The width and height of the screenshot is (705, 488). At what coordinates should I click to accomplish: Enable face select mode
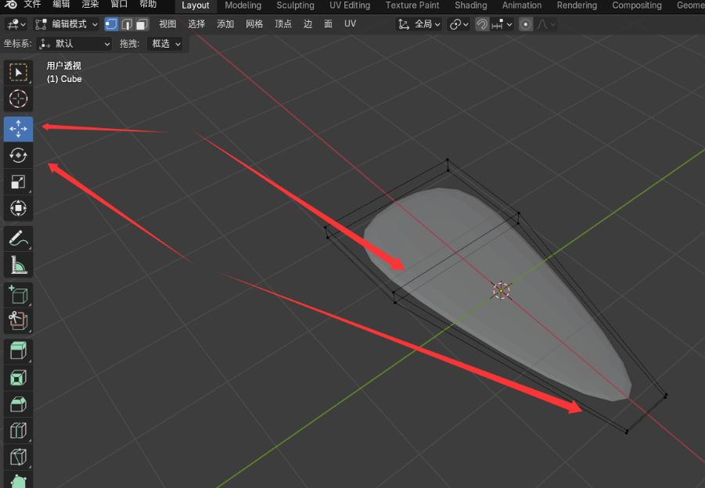pos(141,24)
